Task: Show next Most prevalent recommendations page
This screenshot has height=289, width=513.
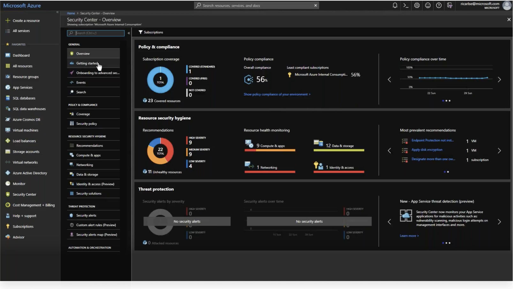Action: click(499, 151)
